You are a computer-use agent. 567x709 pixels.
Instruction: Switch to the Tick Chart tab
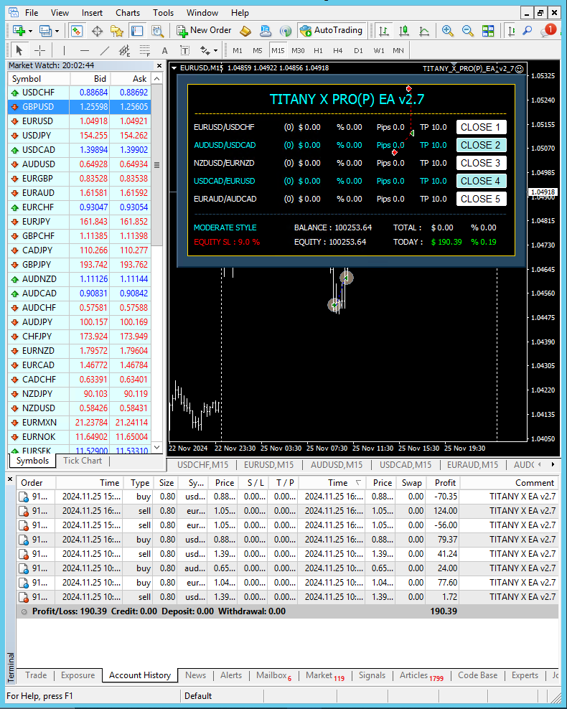click(x=83, y=461)
